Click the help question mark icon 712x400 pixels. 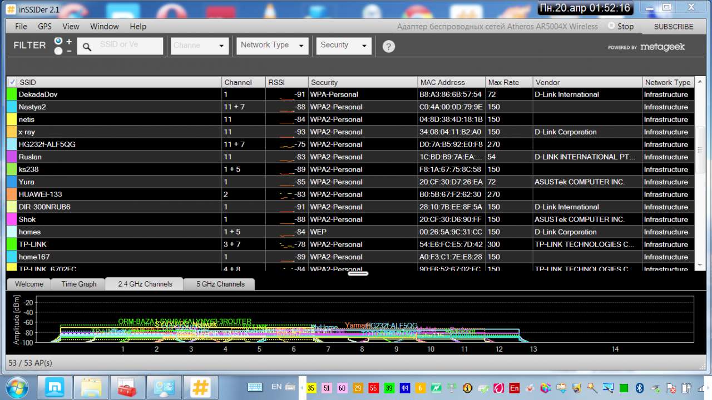[389, 47]
